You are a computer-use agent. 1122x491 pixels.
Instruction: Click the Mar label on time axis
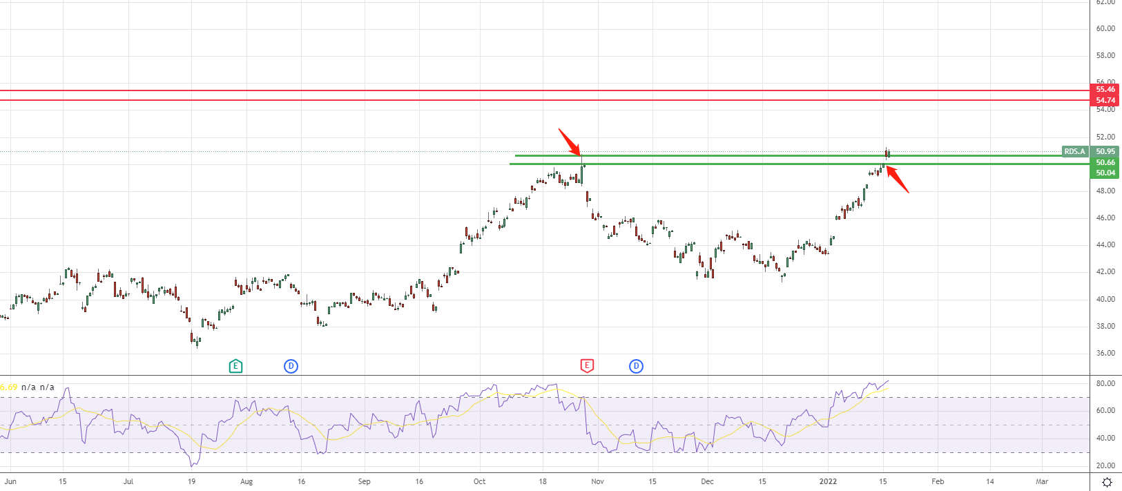1042,481
